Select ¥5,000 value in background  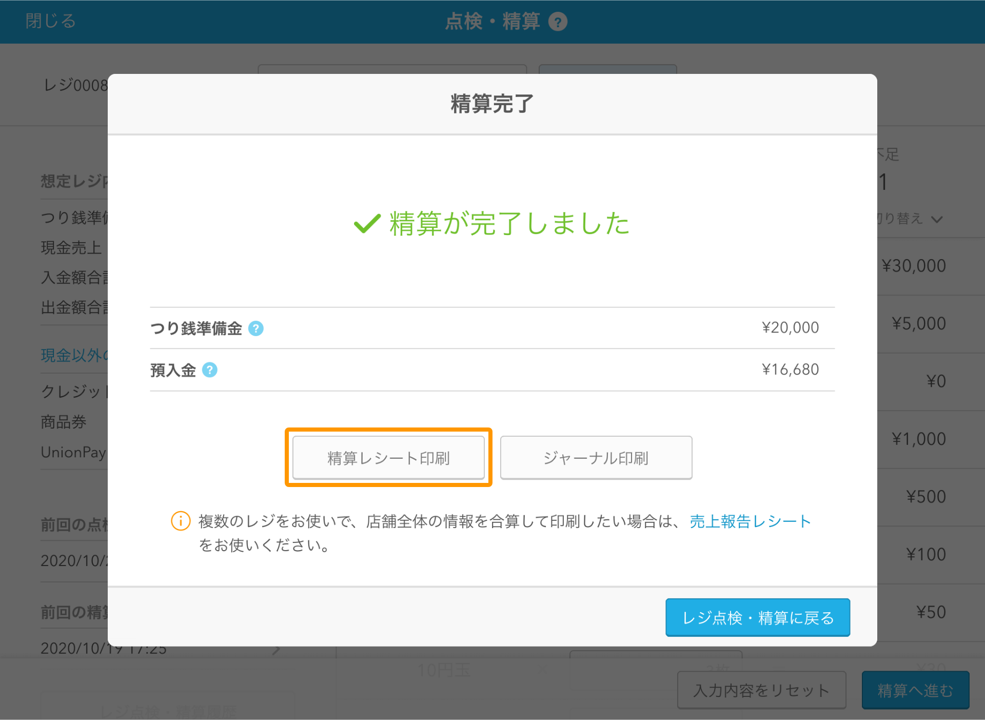[919, 324]
